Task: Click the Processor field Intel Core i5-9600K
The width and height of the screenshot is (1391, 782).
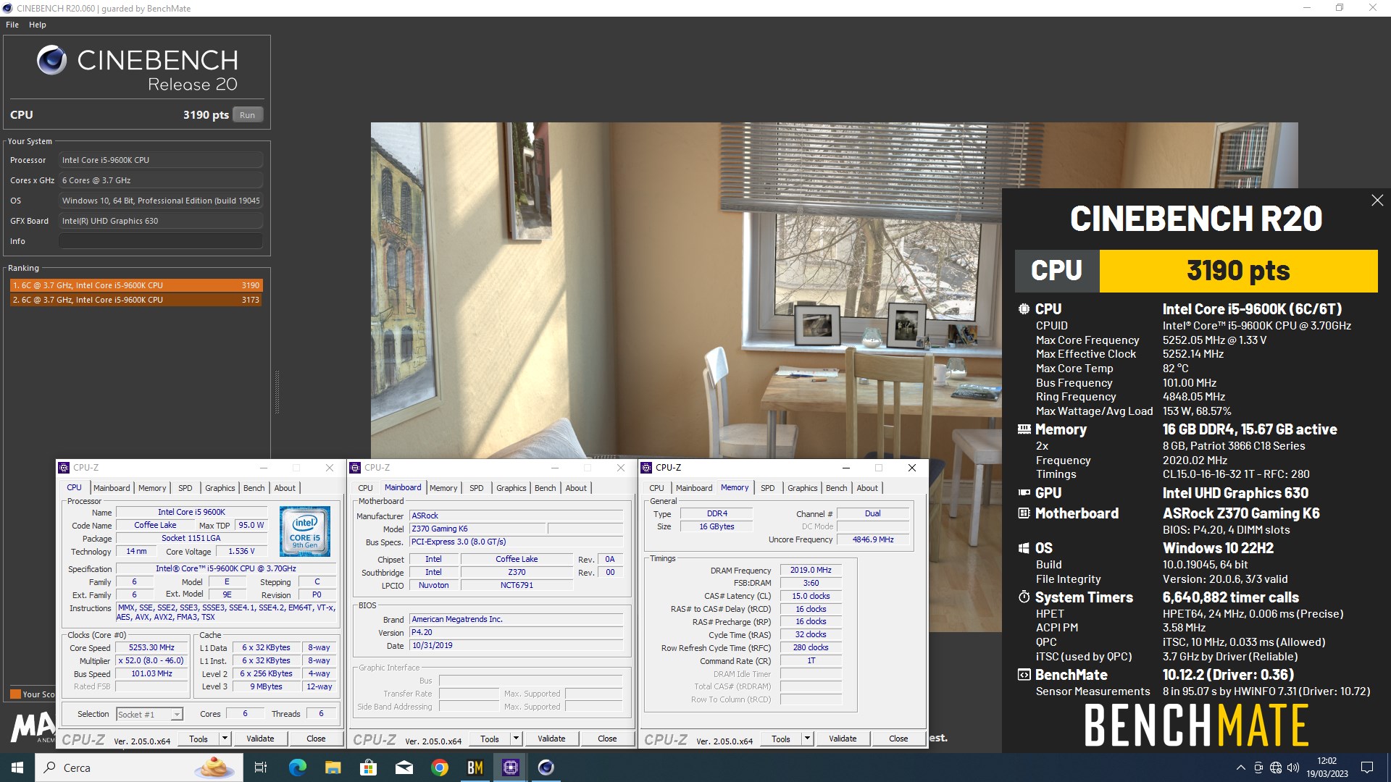Action: (x=161, y=160)
